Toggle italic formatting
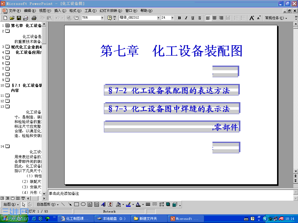 186,18
